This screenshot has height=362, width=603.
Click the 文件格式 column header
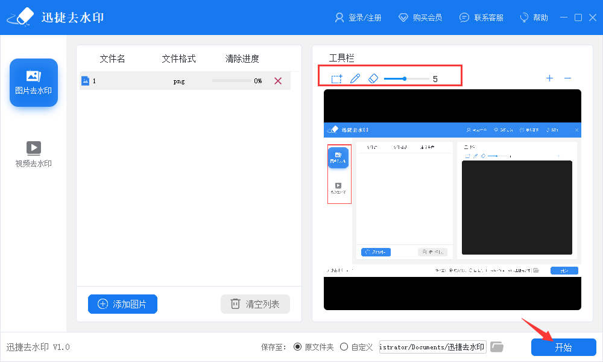pos(179,59)
